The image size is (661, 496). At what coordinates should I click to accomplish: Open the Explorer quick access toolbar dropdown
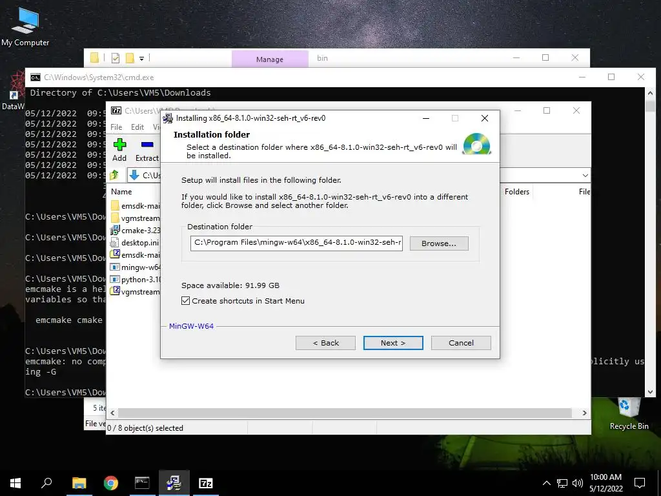tap(141, 59)
